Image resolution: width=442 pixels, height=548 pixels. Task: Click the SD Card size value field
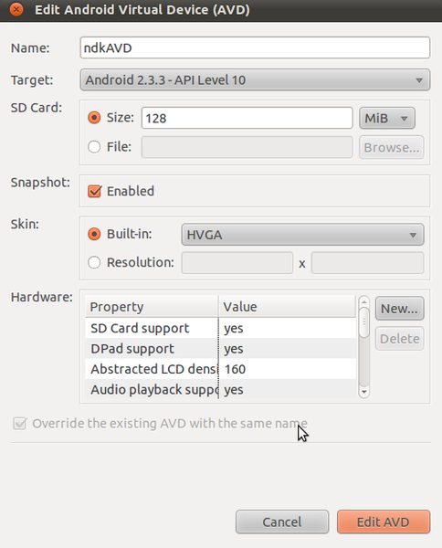247,118
